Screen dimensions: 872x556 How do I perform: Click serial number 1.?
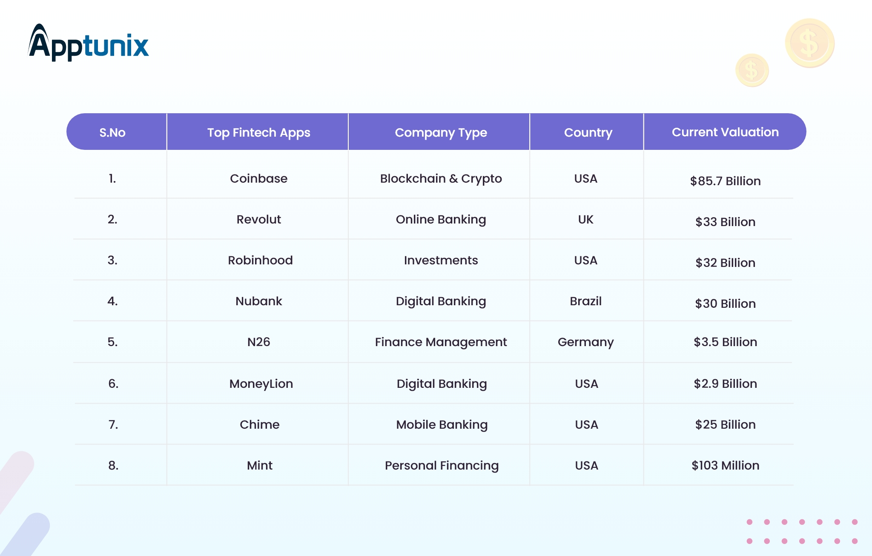click(x=112, y=178)
